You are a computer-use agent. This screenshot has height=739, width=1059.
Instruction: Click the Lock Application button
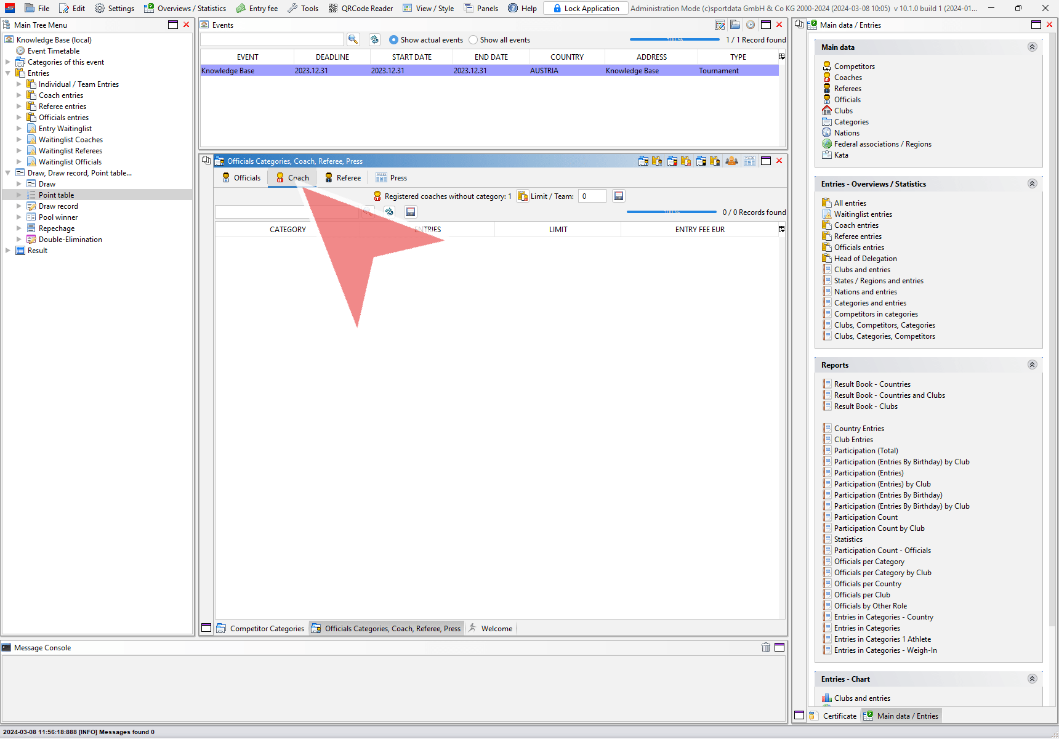click(586, 8)
